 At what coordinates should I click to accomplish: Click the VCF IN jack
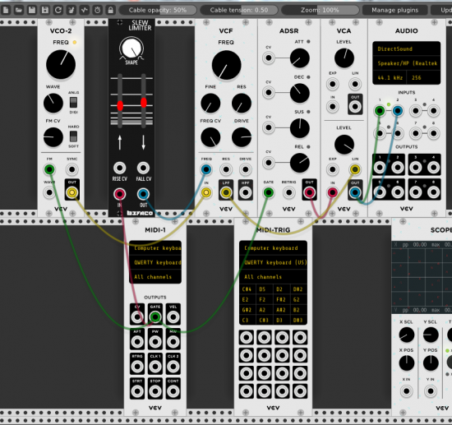[x=206, y=192]
